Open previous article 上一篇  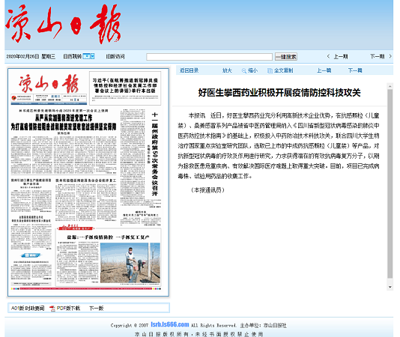tap(324, 70)
